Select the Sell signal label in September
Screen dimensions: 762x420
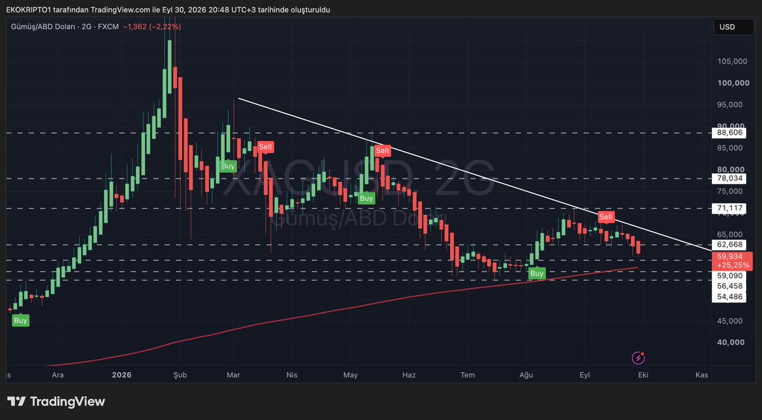coord(606,217)
